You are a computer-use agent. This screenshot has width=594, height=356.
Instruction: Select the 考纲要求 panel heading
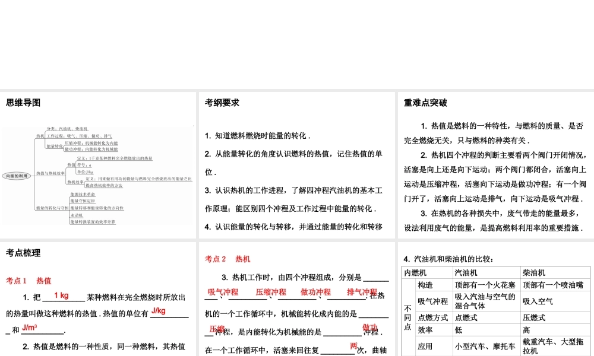click(221, 103)
